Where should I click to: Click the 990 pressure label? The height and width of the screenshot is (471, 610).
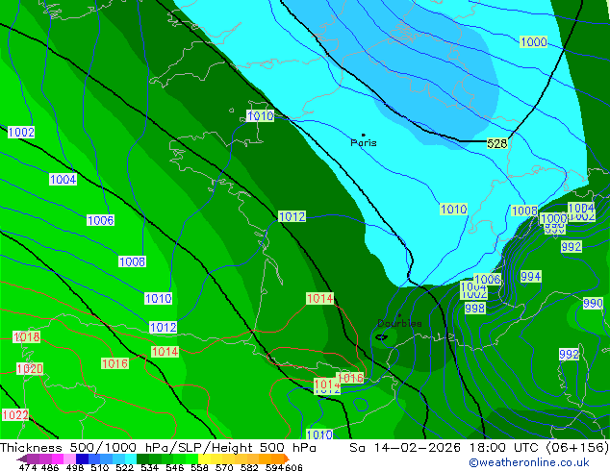(x=593, y=303)
